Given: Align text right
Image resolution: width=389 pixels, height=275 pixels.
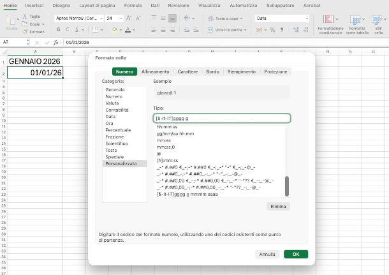Looking at the screenshot, I should 172,30.
